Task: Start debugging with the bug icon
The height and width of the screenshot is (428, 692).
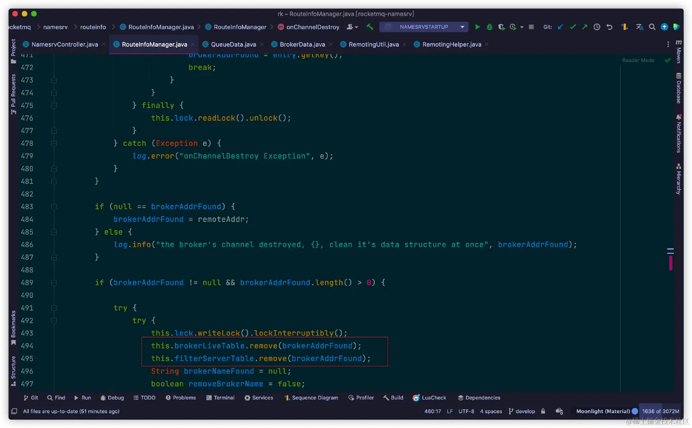Action: (x=489, y=27)
